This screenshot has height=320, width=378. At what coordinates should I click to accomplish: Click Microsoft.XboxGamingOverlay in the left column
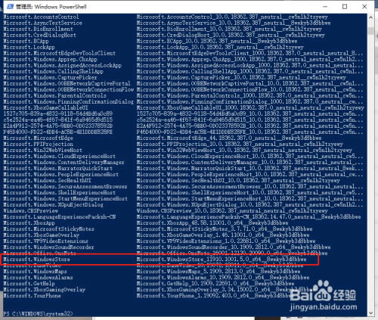click(x=44, y=290)
